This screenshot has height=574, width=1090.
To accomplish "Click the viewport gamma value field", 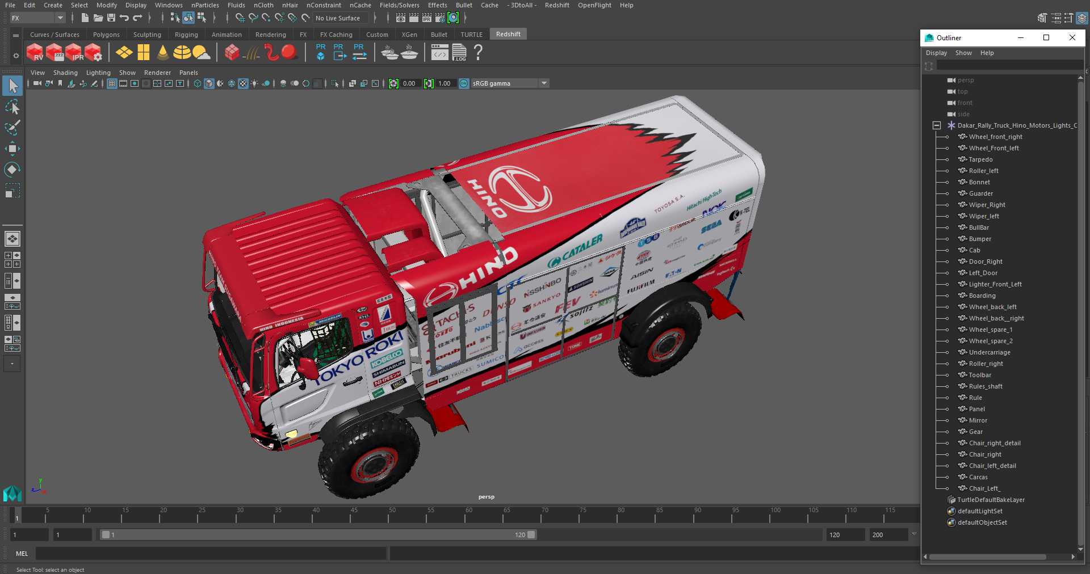I will click(x=445, y=83).
